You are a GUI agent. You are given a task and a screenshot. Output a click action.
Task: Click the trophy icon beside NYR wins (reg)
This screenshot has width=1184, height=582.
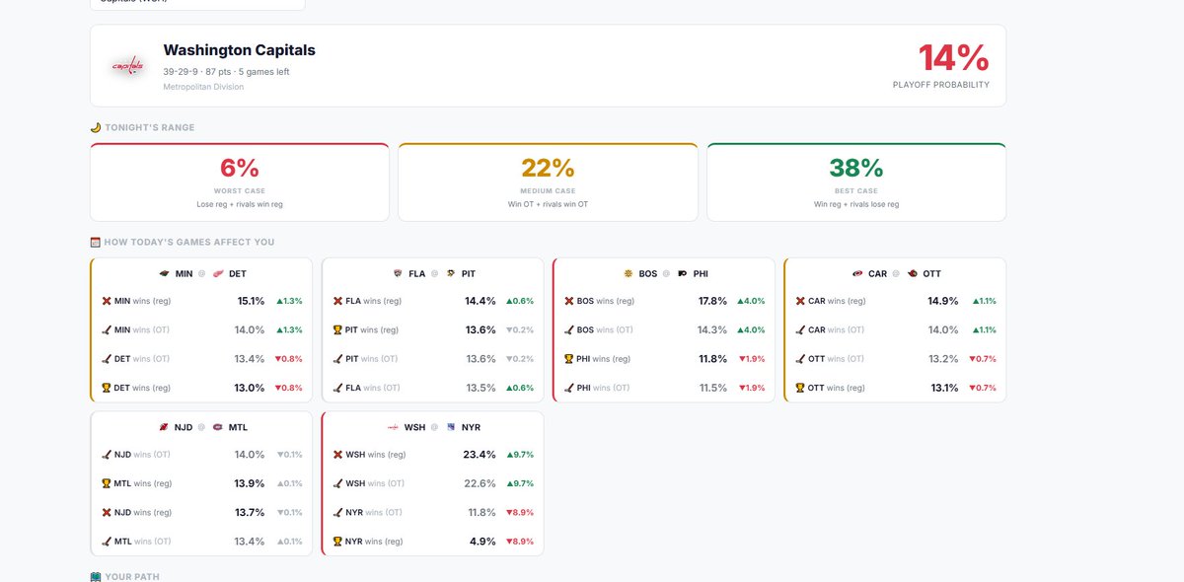[x=337, y=542]
